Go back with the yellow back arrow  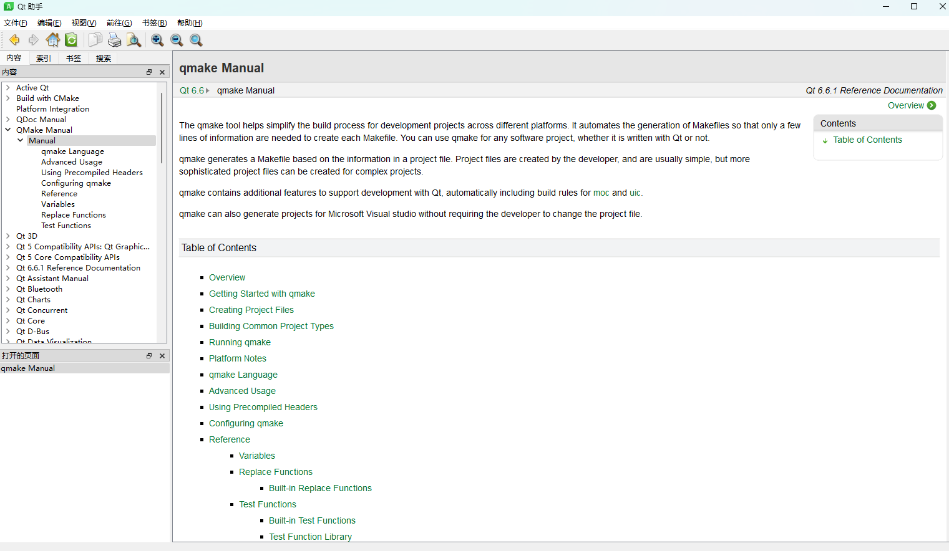click(14, 40)
